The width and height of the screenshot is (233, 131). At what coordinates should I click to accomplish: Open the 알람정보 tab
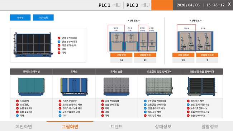[210, 126]
